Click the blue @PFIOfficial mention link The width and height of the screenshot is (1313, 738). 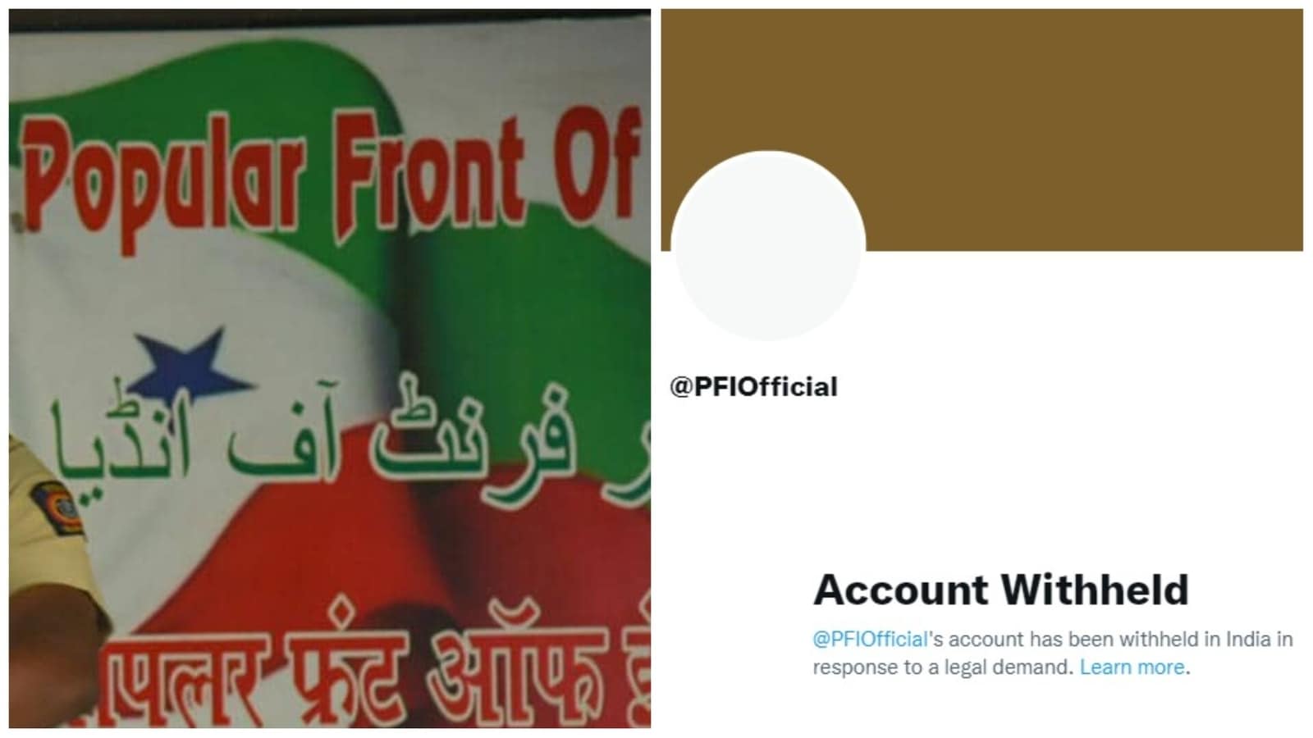870,639
